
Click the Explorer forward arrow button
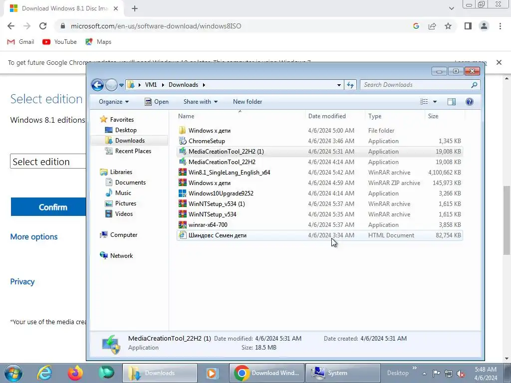[x=111, y=85]
